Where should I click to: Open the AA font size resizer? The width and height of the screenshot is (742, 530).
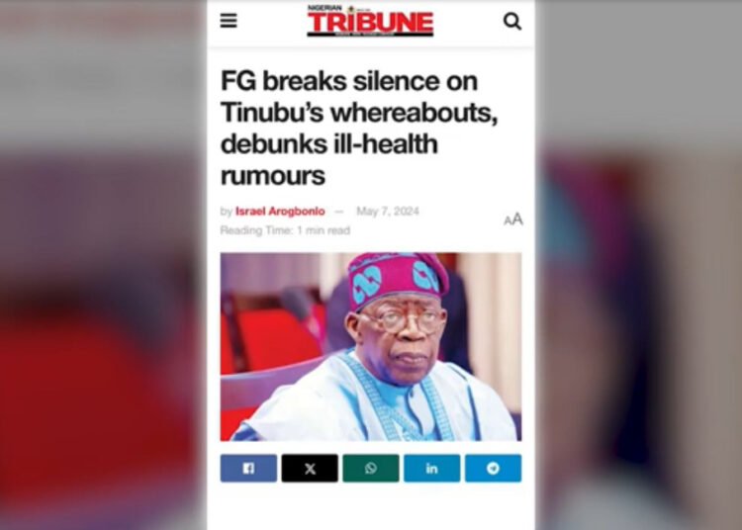pos(513,220)
